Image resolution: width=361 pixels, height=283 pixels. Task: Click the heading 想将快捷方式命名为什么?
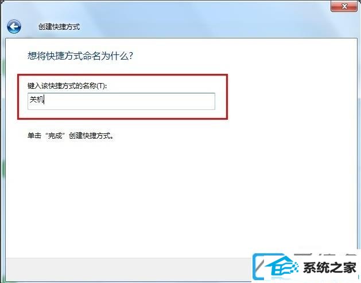80,56
